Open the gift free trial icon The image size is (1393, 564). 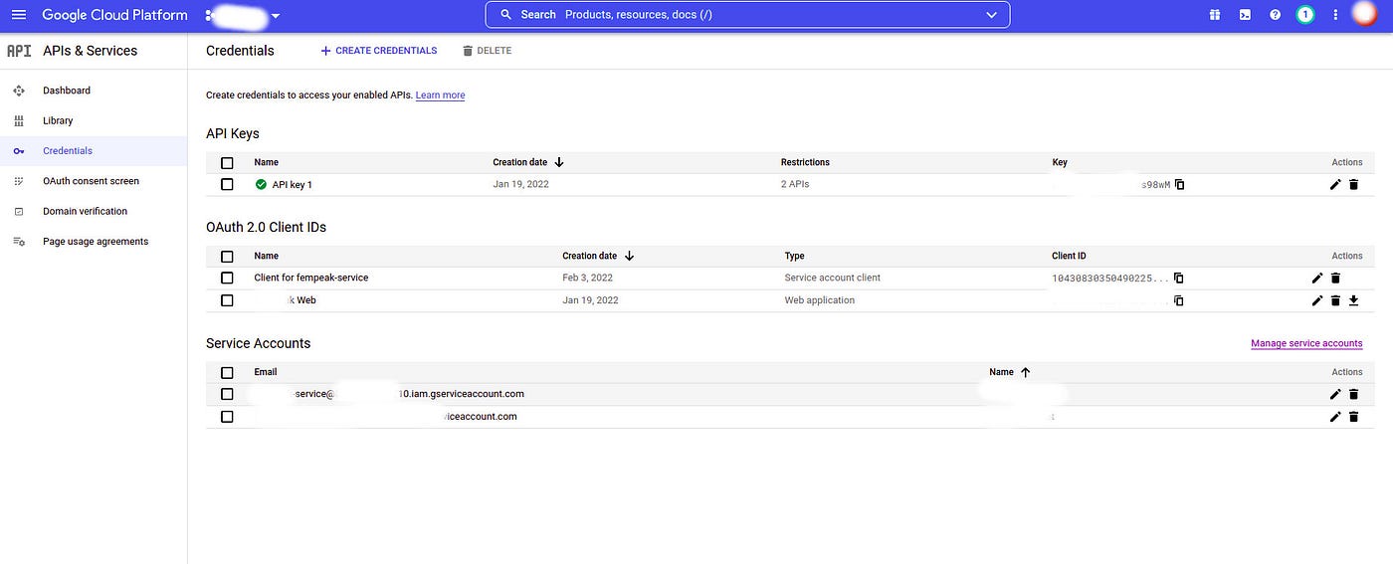tap(1215, 15)
